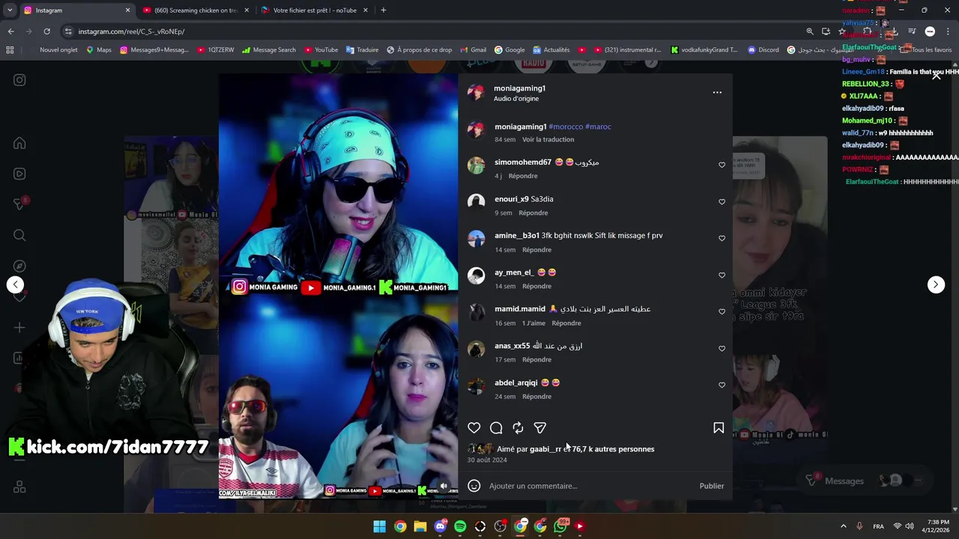The width and height of the screenshot is (959, 539).
Task: Close the reel viewer with the X
Action: [x=936, y=76]
